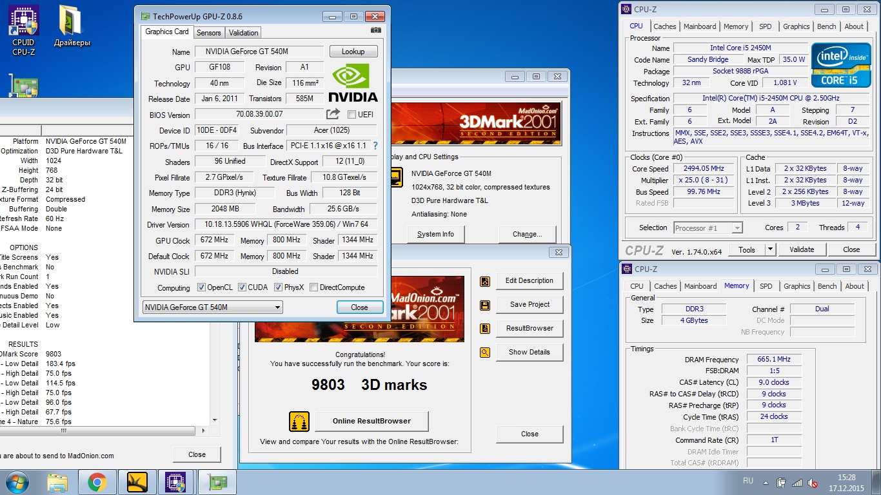
Task: Click the Bus Interface question mark icon
Action: click(x=375, y=146)
